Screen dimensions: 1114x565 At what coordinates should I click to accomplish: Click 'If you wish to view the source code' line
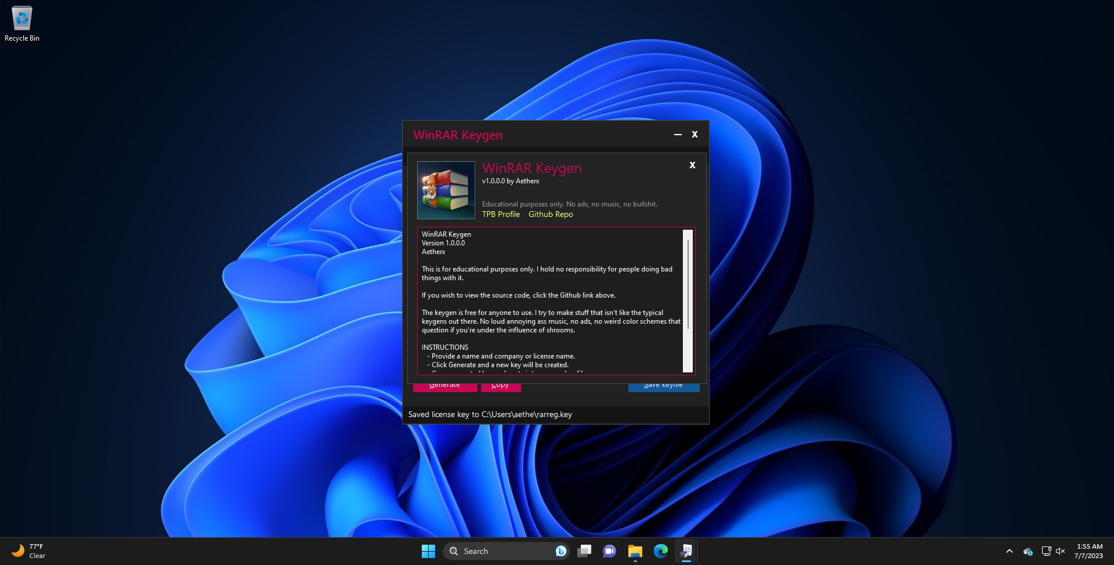tap(519, 295)
